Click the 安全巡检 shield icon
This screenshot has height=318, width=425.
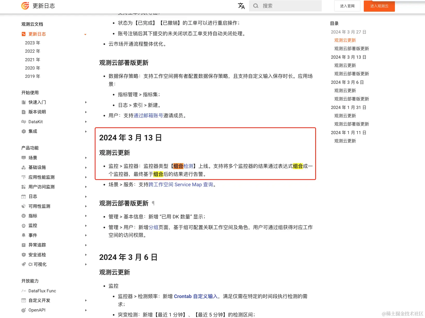click(x=24, y=255)
